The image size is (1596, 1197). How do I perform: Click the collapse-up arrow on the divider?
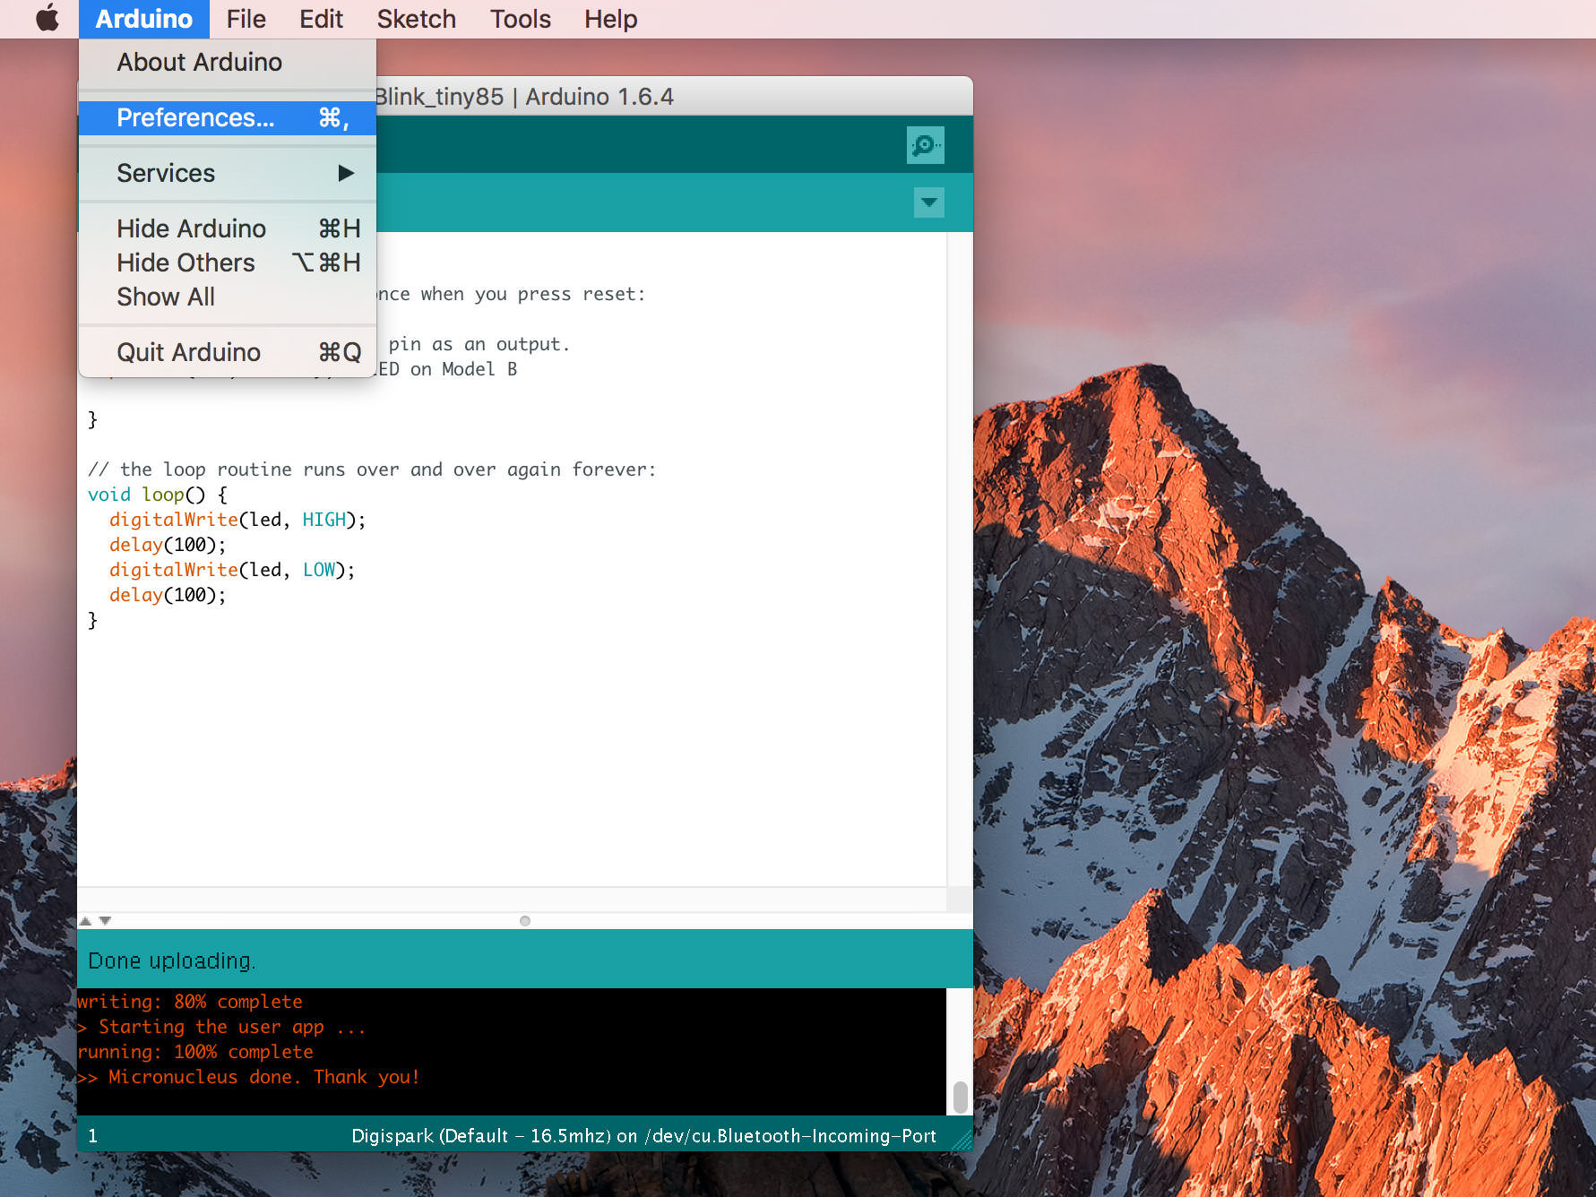point(86,921)
